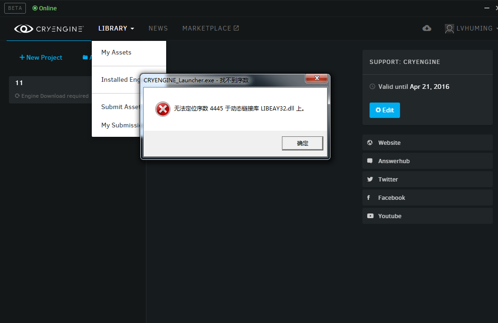Select project named 11
Screen dimensions: 498x323
(50, 89)
